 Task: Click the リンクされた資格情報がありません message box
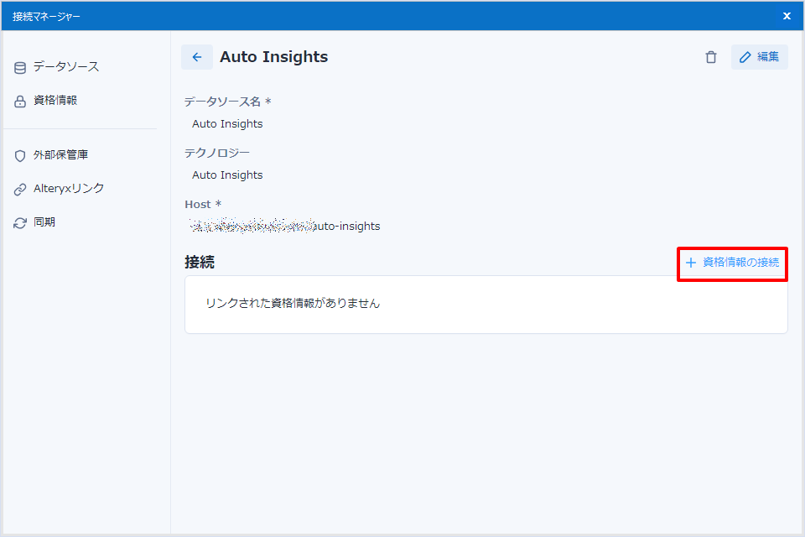[486, 304]
